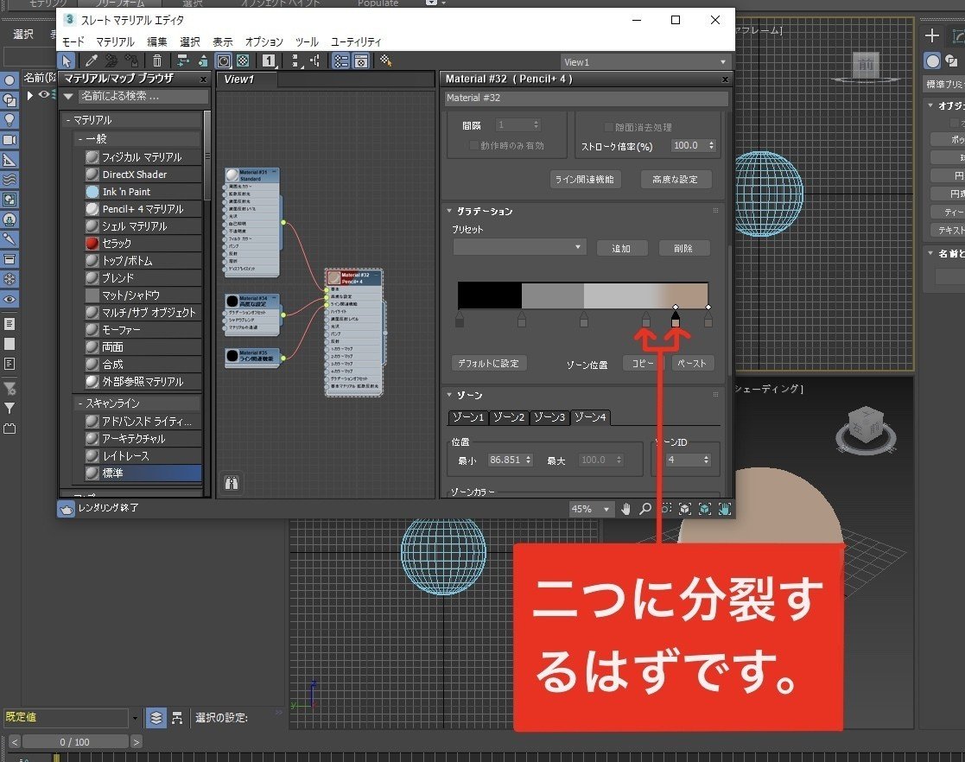The width and height of the screenshot is (965, 762).
Task: Switch to the ゾーン1 tab
Action: [x=467, y=417]
